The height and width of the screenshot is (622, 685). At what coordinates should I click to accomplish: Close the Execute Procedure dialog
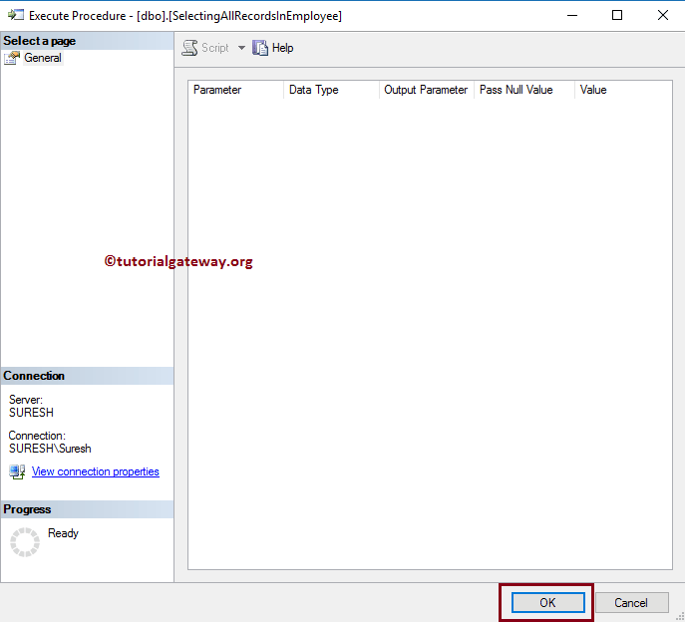point(663,15)
